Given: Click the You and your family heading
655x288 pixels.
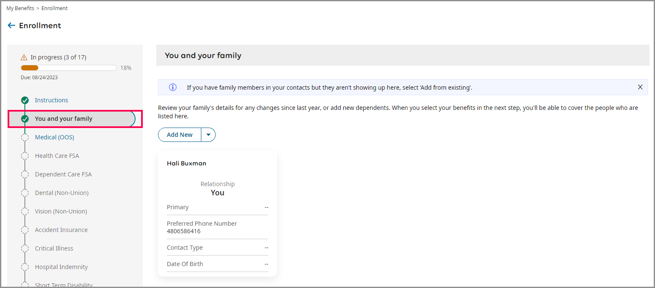Looking at the screenshot, I should point(203,56).
